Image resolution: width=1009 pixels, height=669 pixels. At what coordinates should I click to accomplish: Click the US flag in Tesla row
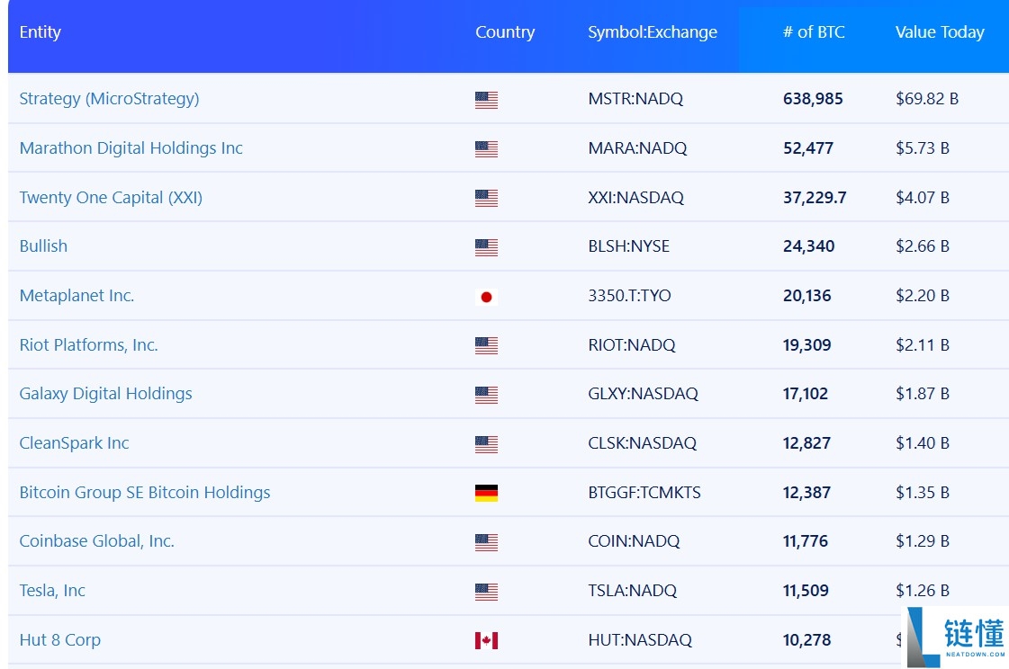pyautogui.click(x=486, y=592)
